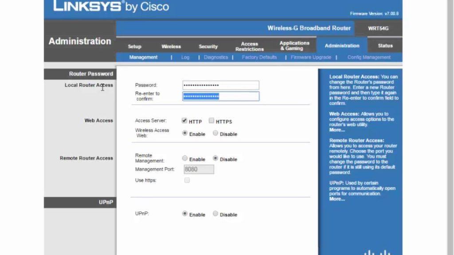Open the Firmware Upgrade page

tap(311, 57)
